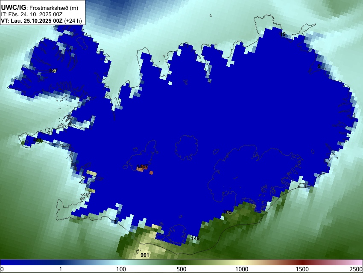Click the color scale tick label '0'

pos(2,269)
